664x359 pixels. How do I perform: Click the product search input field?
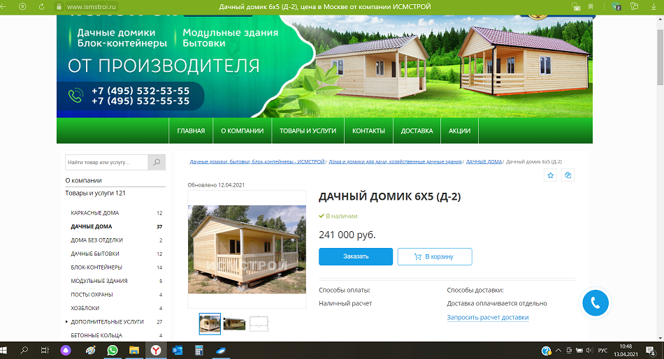[x=107, y=162]
